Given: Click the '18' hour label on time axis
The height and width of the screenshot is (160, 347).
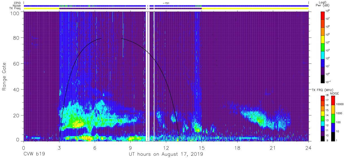Looking at the screenshot, I should tap(237, 148).
